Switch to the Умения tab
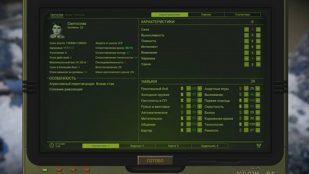Image resolution: width=309 pixels, height=174 pixels. pos(206,15)
